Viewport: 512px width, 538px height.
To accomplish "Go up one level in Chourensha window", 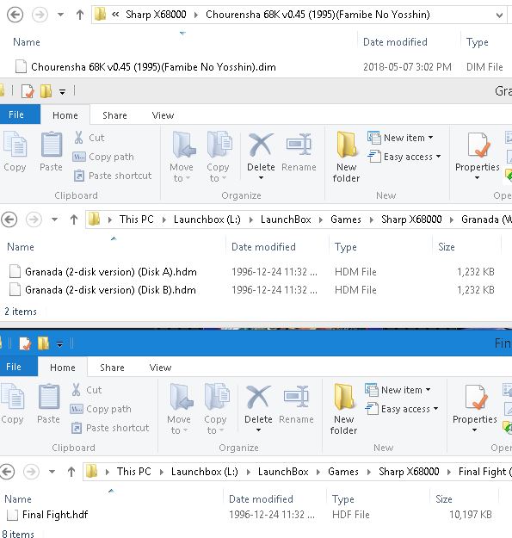I will coord(79,15).
